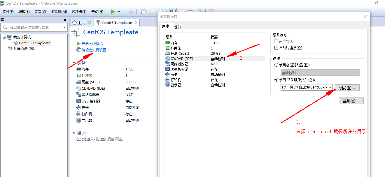Open the 编辑(E) menu
The image size is (385, 177).
coord(24,12)
